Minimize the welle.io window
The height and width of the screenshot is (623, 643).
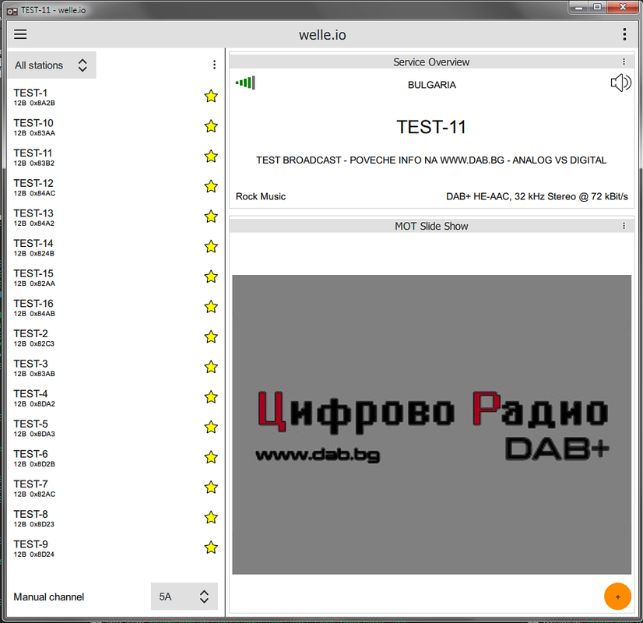point(578,7)
